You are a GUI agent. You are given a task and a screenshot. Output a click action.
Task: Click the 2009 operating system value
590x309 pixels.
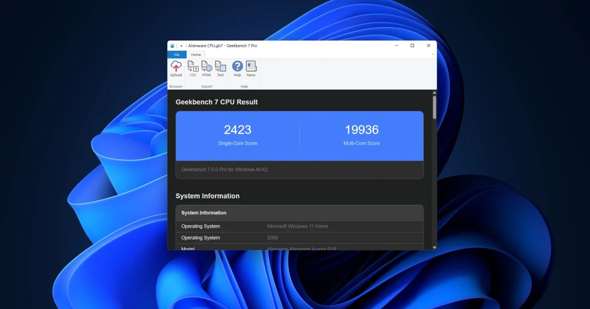pyautogui.click(x=272, y=238)
